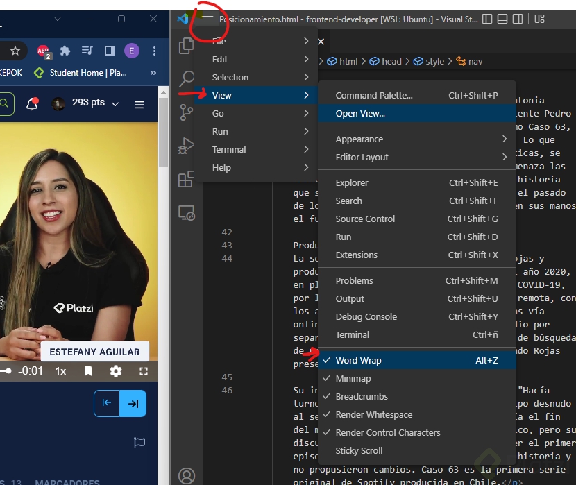Open the Search magnifier in the activity bar
This screenshot has height=485, width=576.
pos(187,78)
